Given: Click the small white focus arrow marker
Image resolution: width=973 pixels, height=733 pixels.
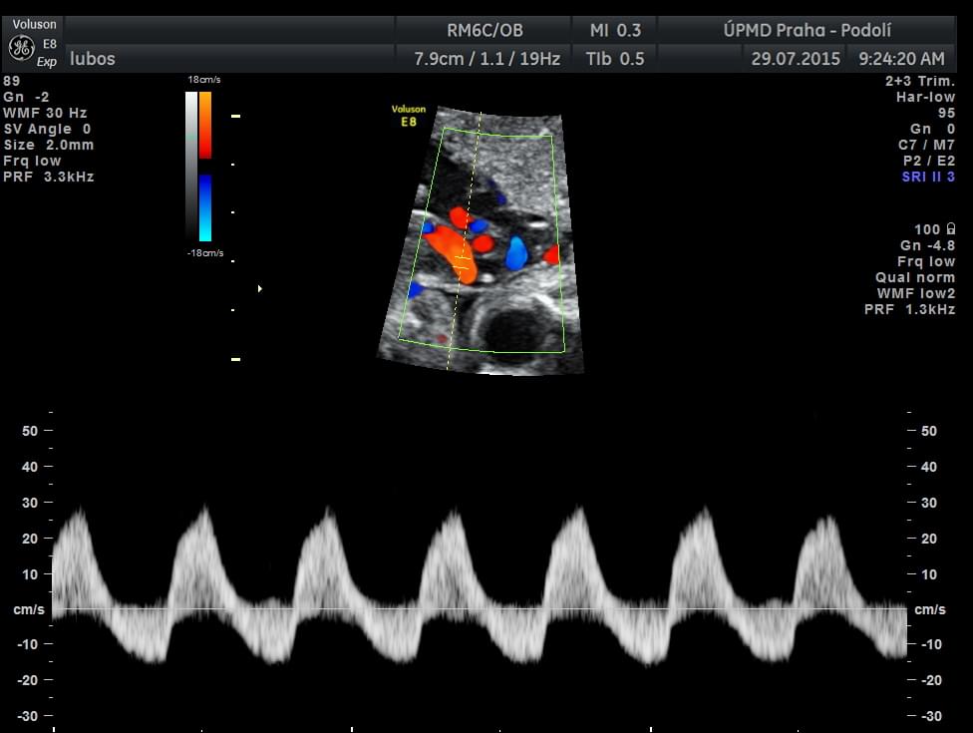Looking at the screenshot, I should (x=260, y=288).
